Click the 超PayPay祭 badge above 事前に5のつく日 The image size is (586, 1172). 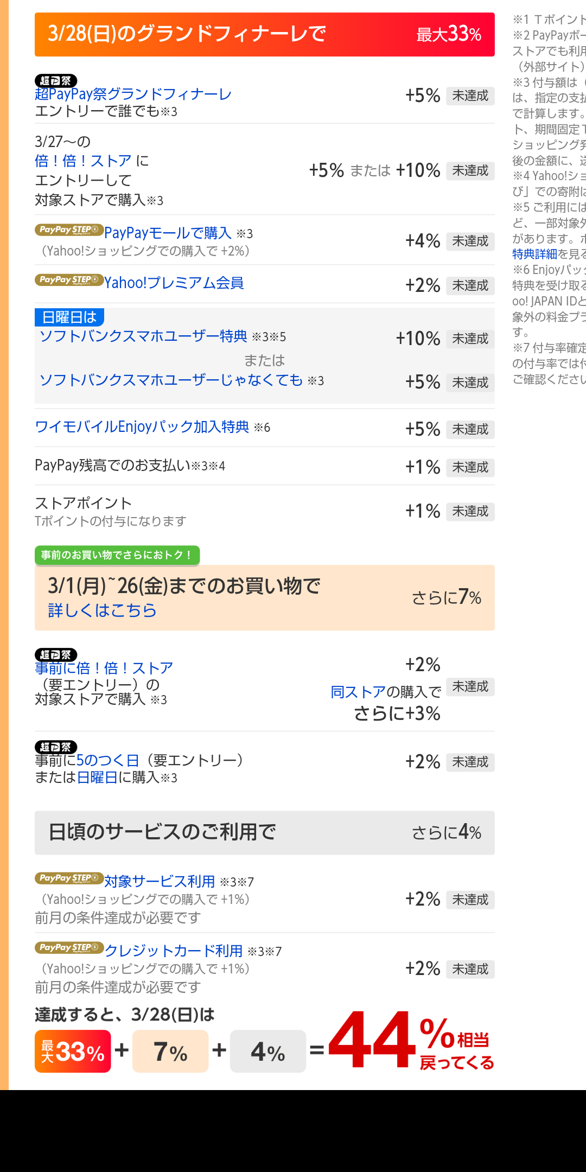pos(56,747)
